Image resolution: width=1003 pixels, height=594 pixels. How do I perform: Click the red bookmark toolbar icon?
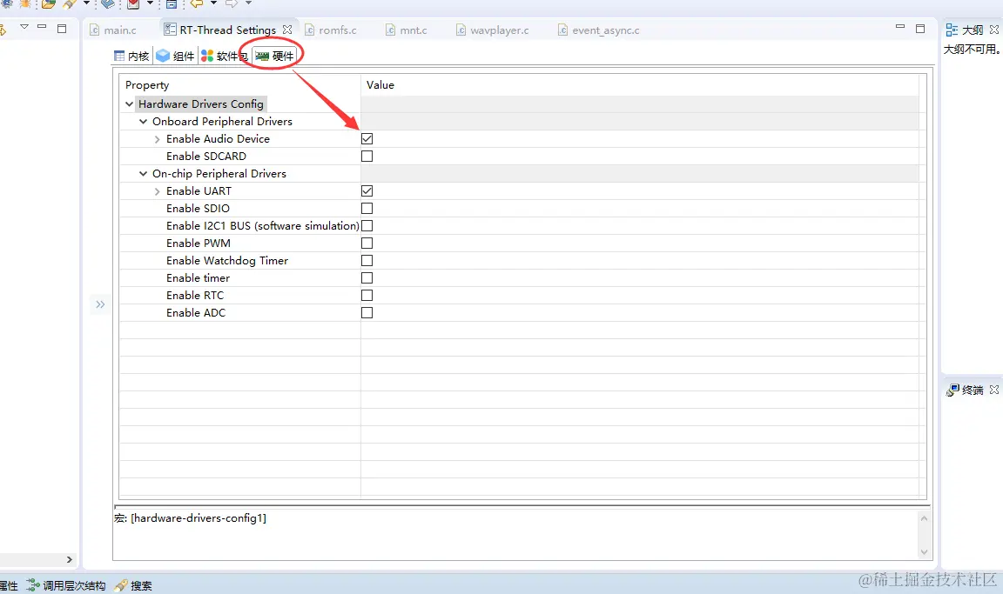pos(133,3)
